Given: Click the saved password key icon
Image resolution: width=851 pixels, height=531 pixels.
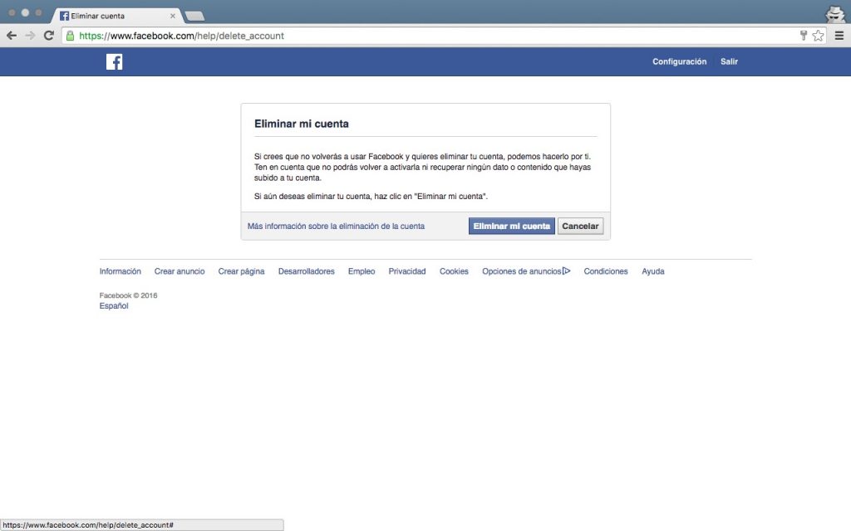Looking at the screenshot, I should click(804, 36).
